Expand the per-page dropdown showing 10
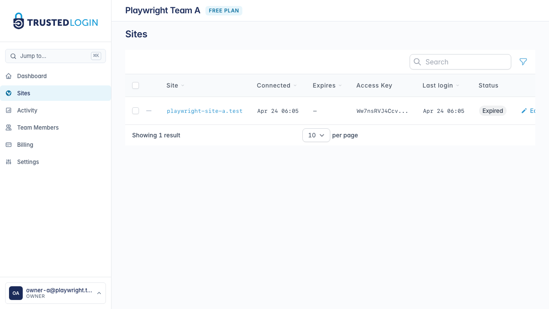549x309 pixels. [316, 135]
